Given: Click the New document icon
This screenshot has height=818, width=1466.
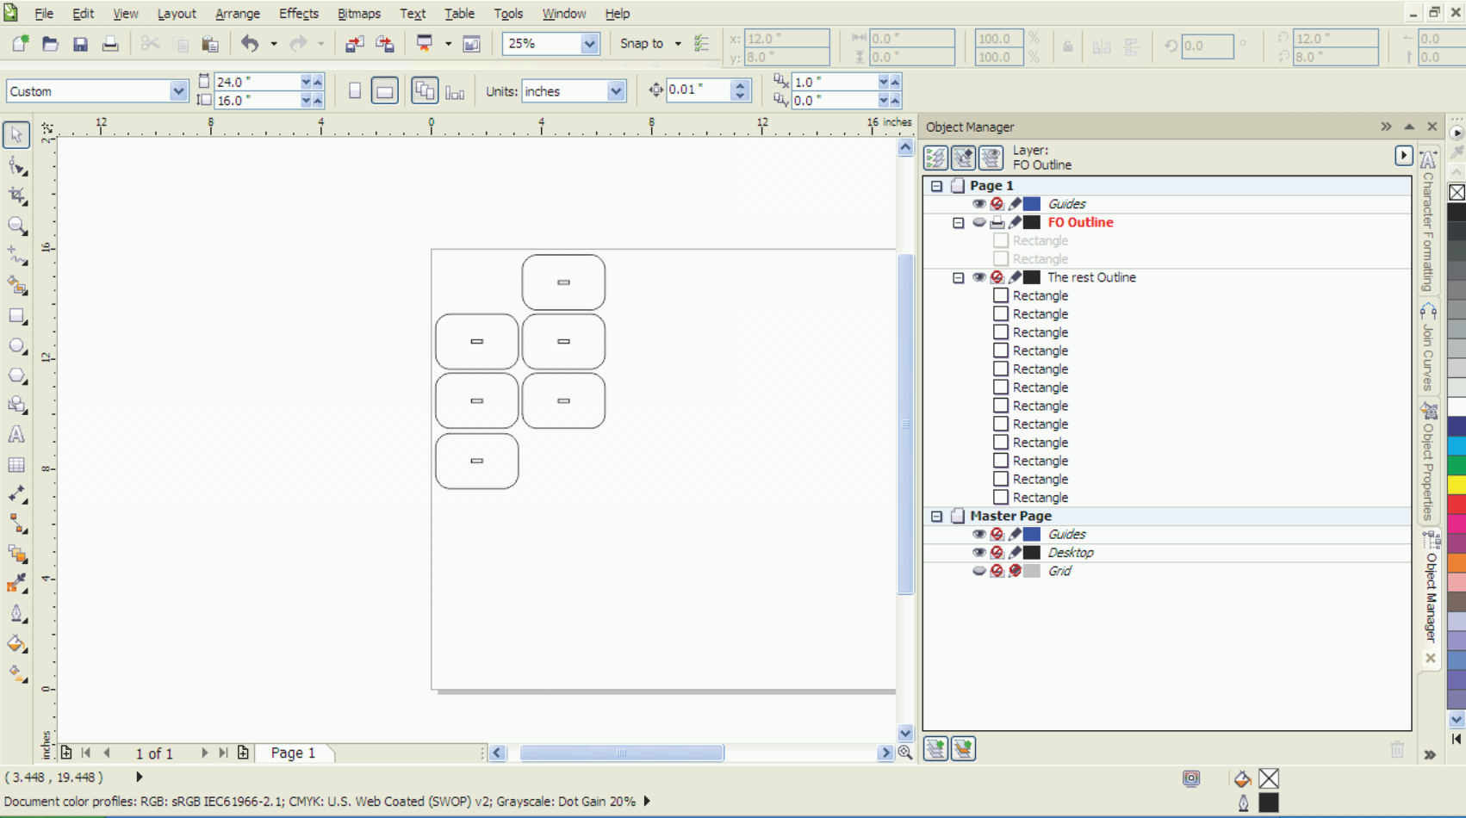Looking at the screenshot, I should click(x=20, y=44).
